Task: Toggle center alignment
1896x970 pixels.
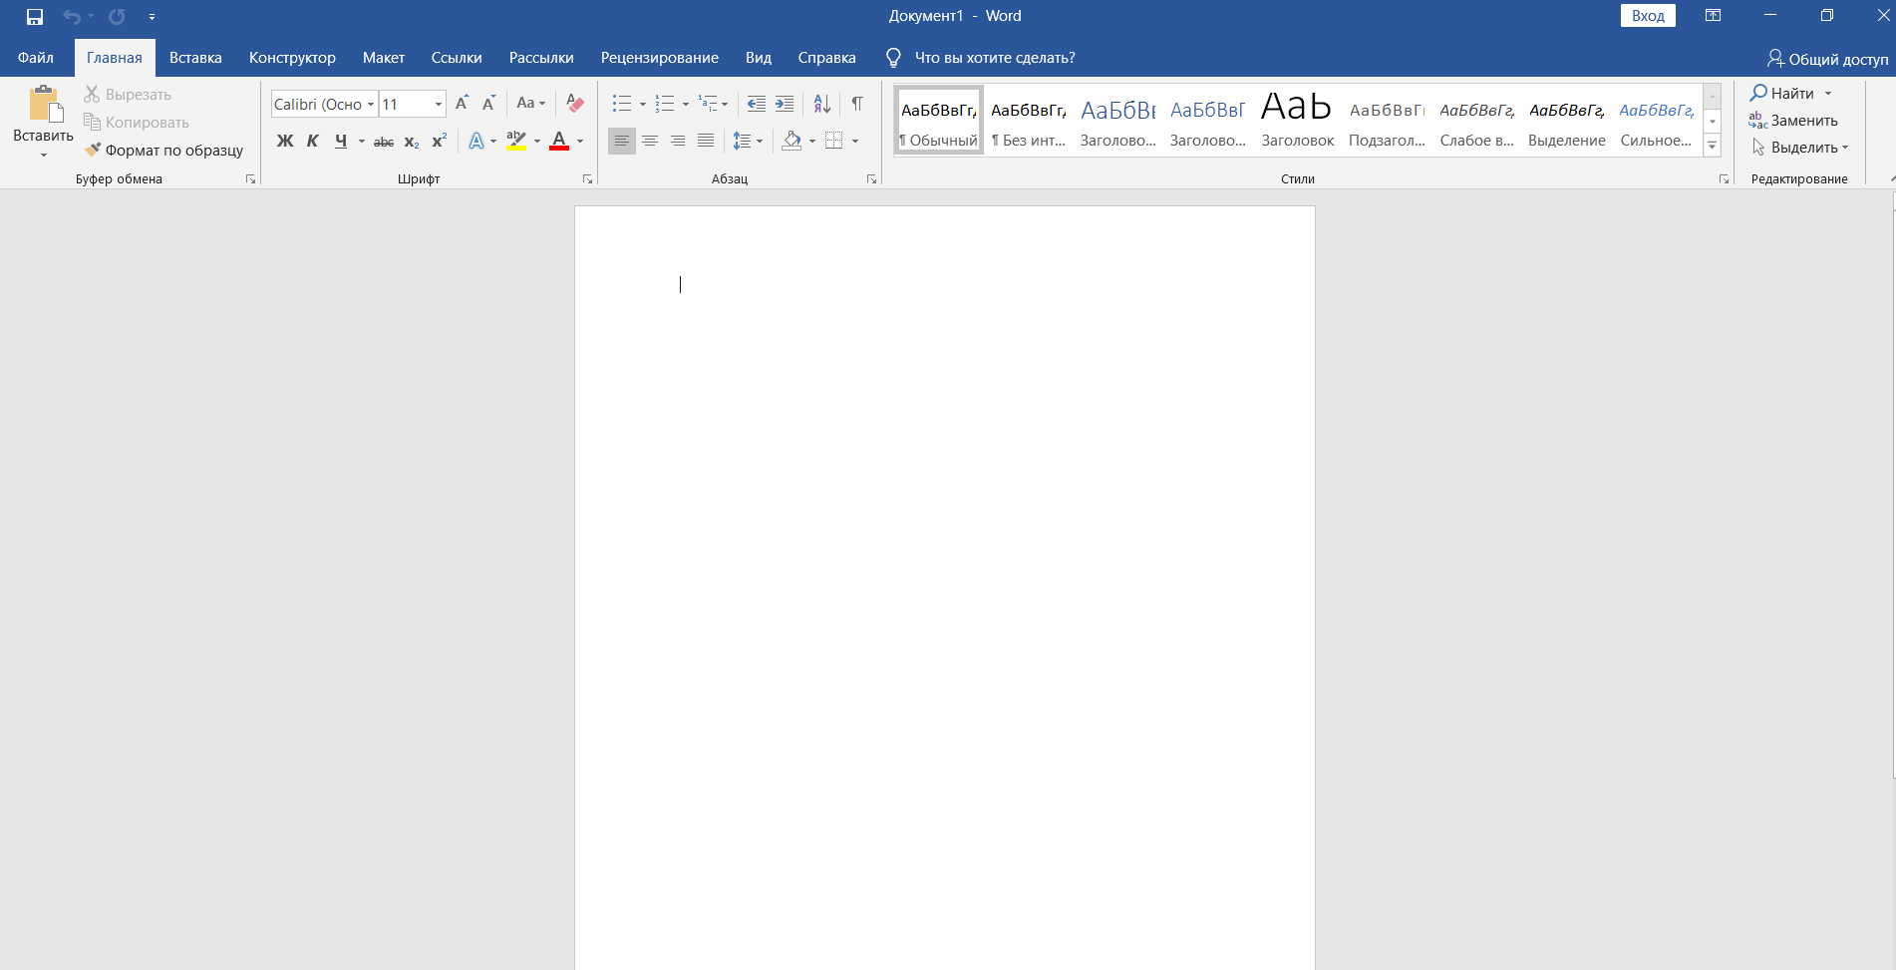Action: click(x=650, y=141)
